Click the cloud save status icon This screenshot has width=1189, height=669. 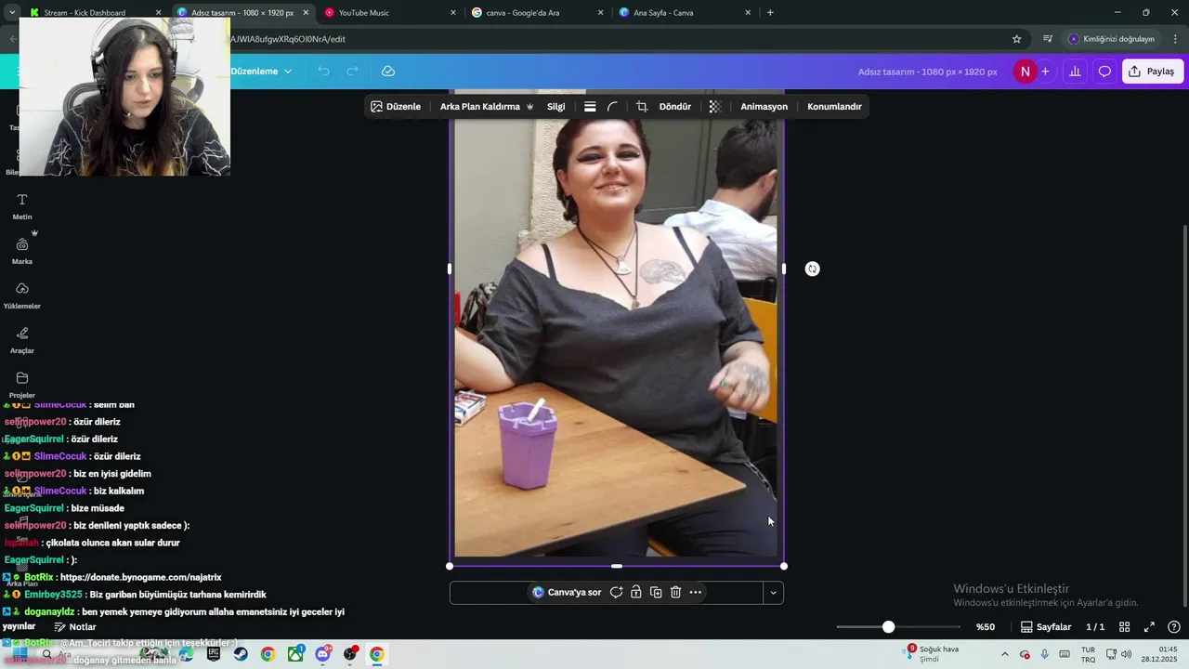point(388,72)
